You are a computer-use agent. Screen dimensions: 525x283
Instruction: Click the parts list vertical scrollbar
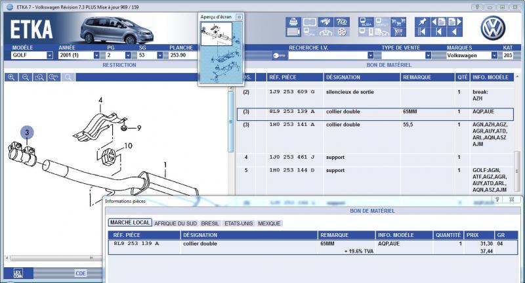(517, 171)
